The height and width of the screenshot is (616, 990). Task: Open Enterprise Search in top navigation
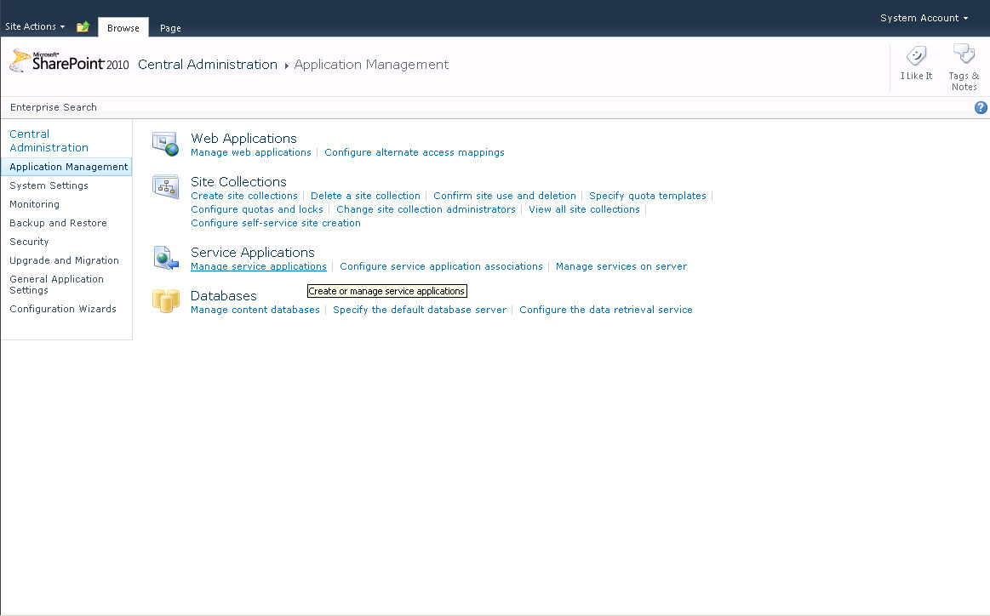[x=54, y=107]
